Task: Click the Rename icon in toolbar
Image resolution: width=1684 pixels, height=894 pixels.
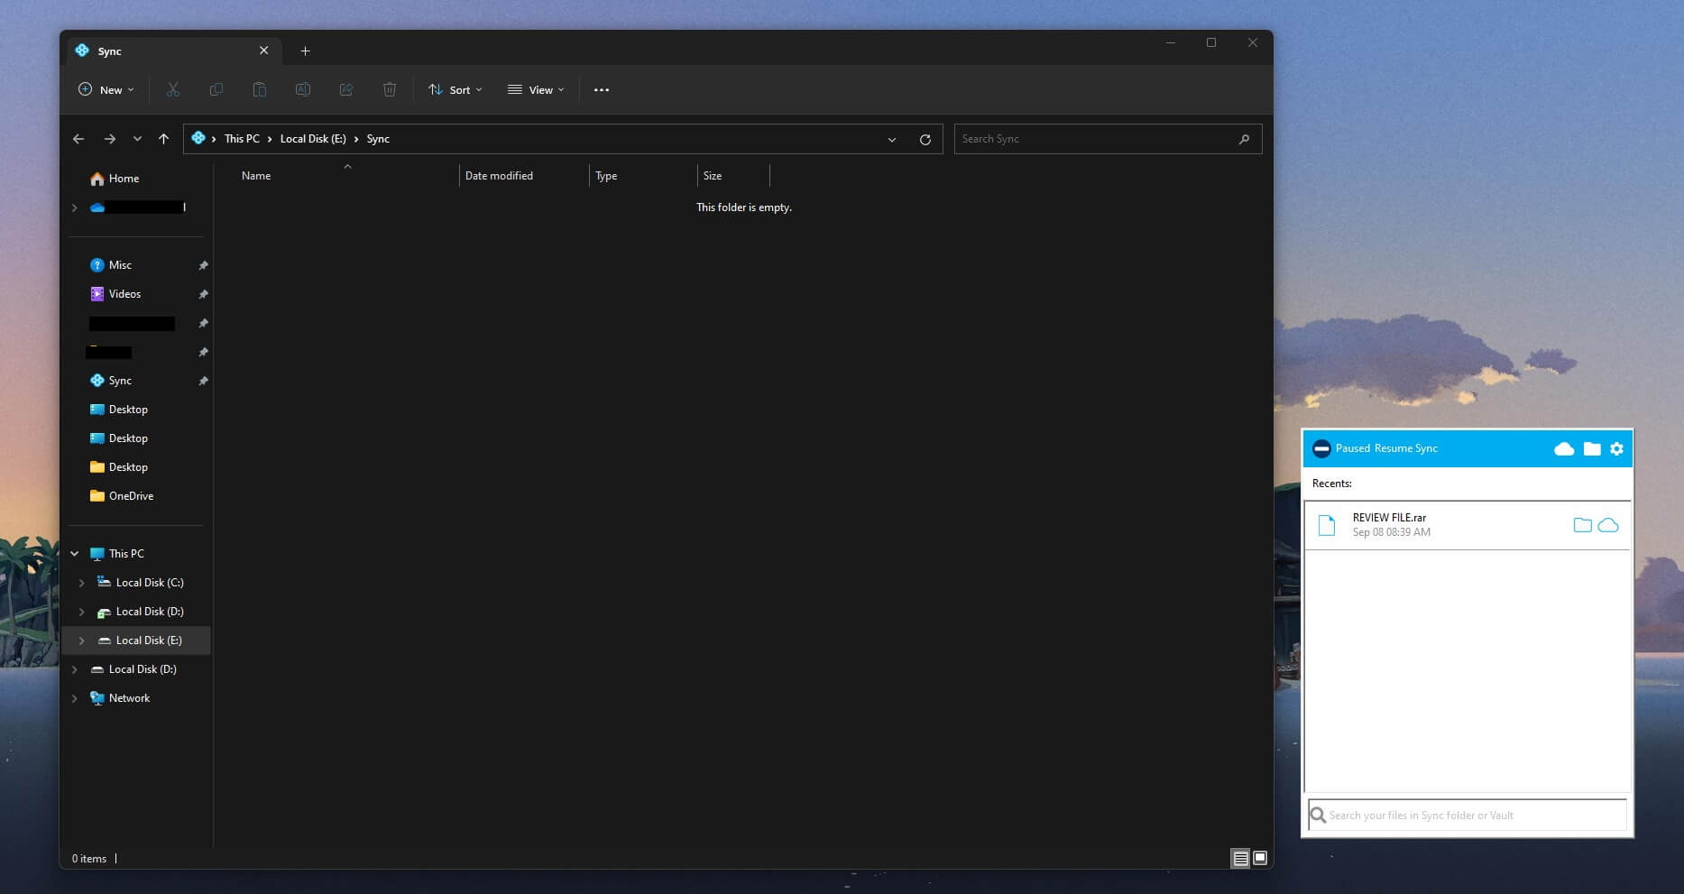Action: [x=303, y=89]
